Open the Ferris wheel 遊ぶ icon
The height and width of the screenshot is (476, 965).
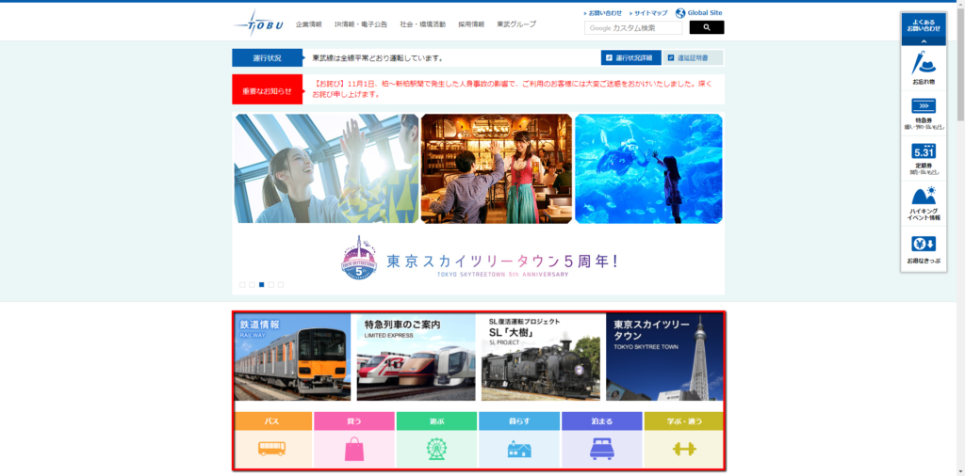pyautogui.click(x=436, y=449)
